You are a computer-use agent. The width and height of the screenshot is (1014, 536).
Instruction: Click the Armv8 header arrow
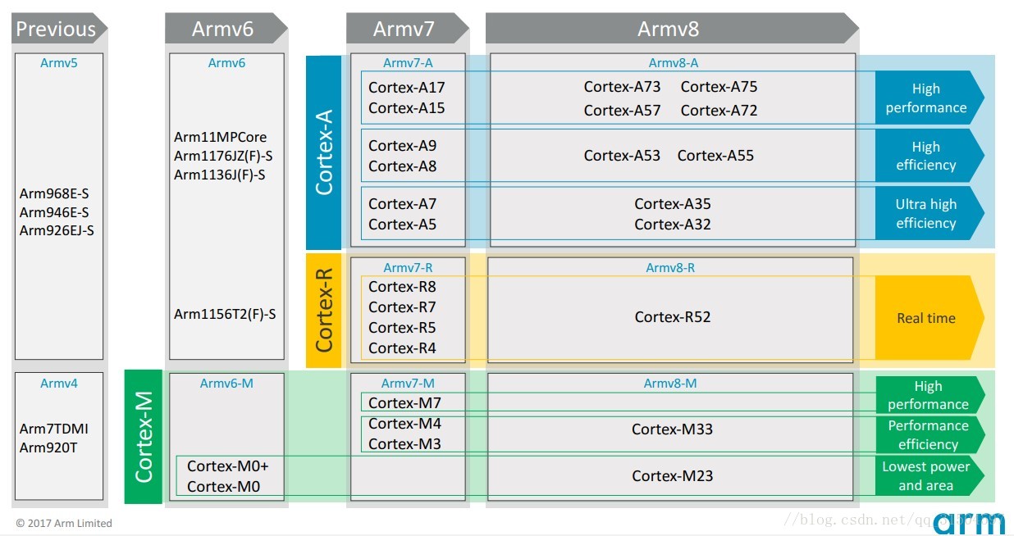pos(672,29)
